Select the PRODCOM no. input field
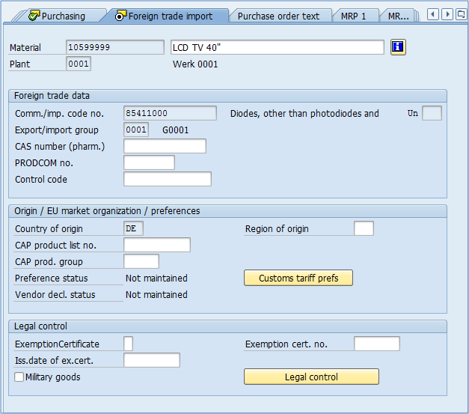Screen dimensions: 469x414 (x=149, y=162)
